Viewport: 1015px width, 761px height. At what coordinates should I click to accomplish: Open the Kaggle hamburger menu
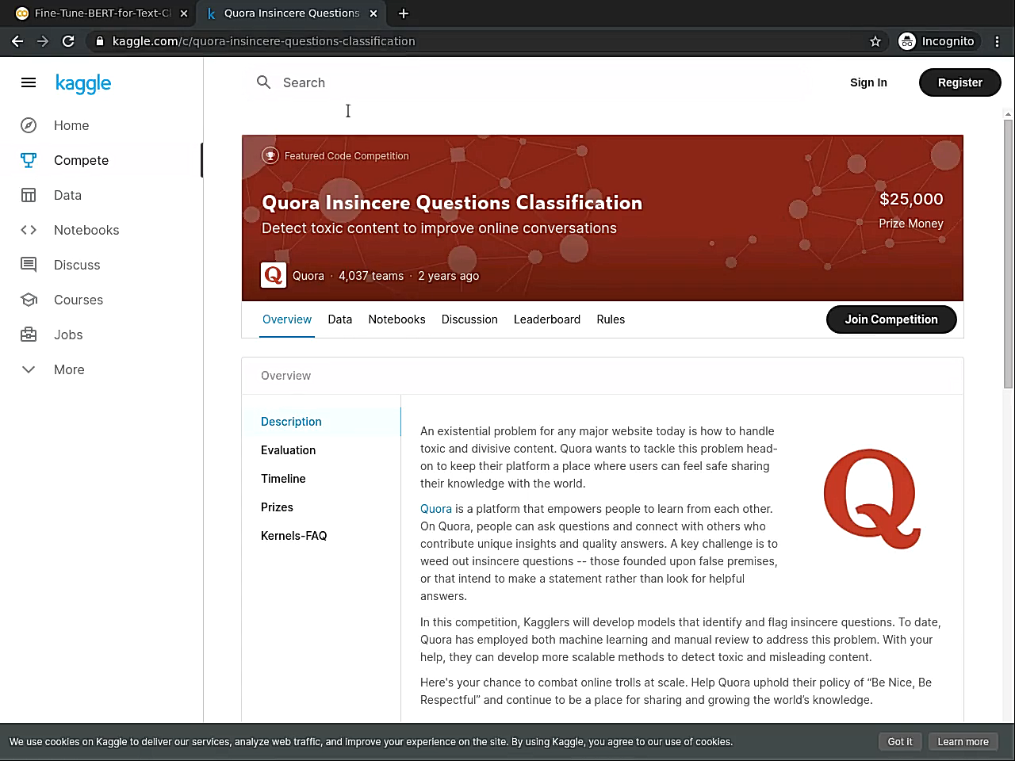pyautogui.click(x=29, y=82)
